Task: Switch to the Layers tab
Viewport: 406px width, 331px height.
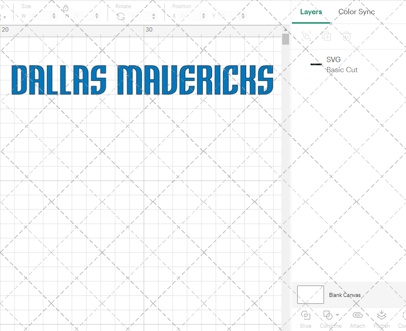Action: point(311,12)
